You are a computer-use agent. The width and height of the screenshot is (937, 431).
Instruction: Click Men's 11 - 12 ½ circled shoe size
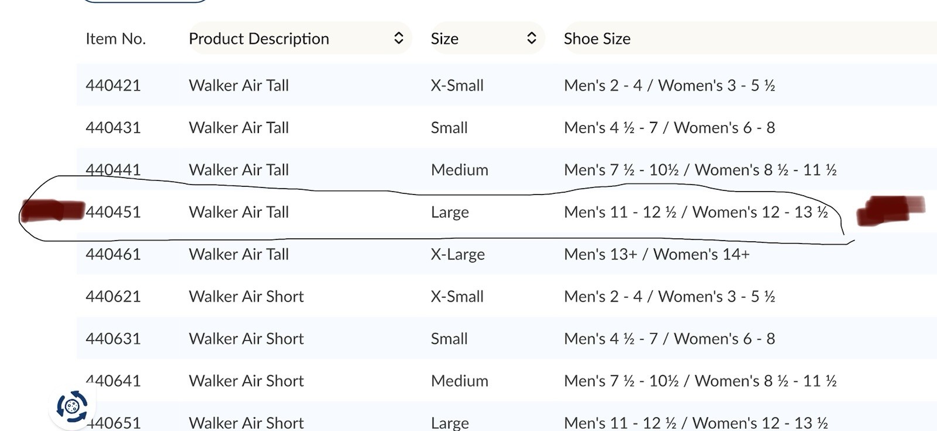(x=696, y=212)
